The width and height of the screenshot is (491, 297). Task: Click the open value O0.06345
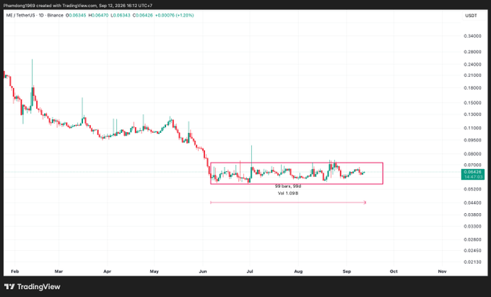[76, 15]
